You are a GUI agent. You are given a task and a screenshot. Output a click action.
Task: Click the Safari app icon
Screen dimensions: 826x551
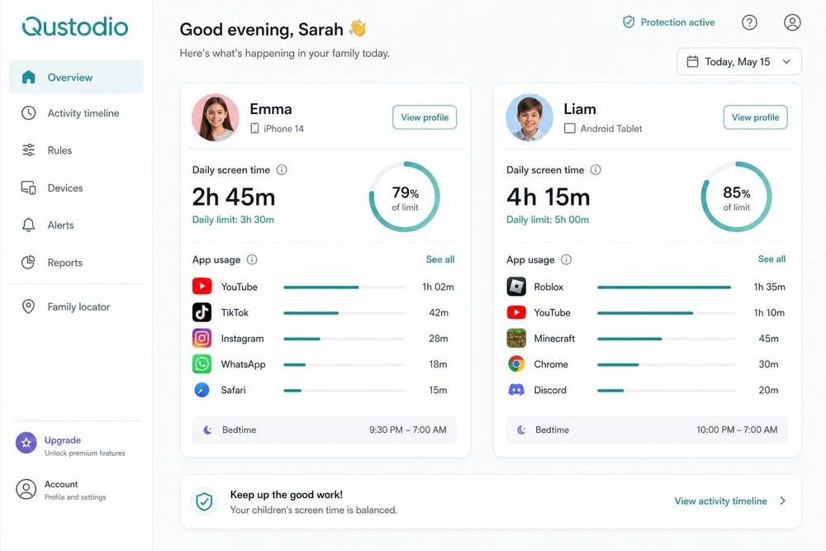coord(202,390)
